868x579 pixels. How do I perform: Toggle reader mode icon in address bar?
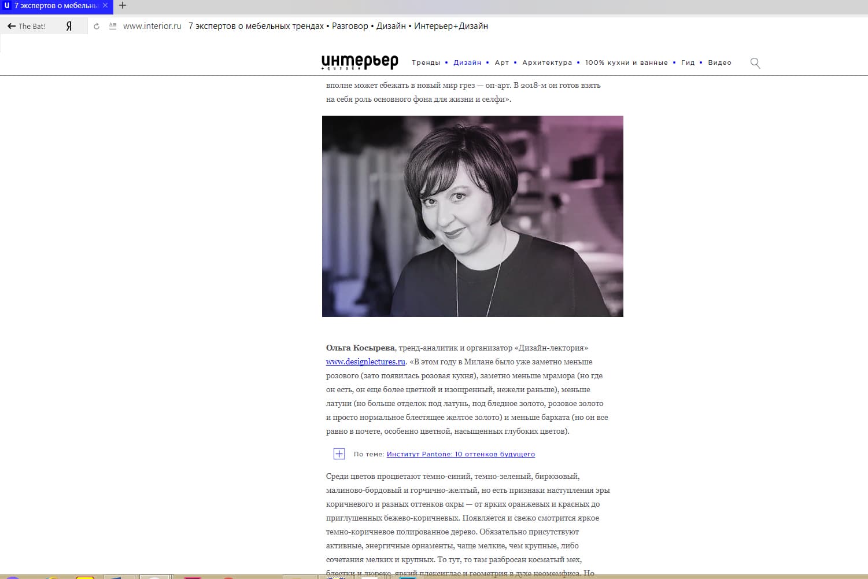click(x=113, y=26)
